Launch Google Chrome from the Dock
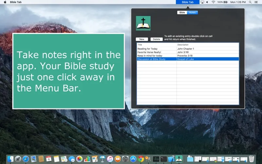 point(141,159)
